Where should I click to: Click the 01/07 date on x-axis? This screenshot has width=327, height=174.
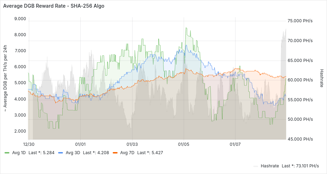point(236,144)
